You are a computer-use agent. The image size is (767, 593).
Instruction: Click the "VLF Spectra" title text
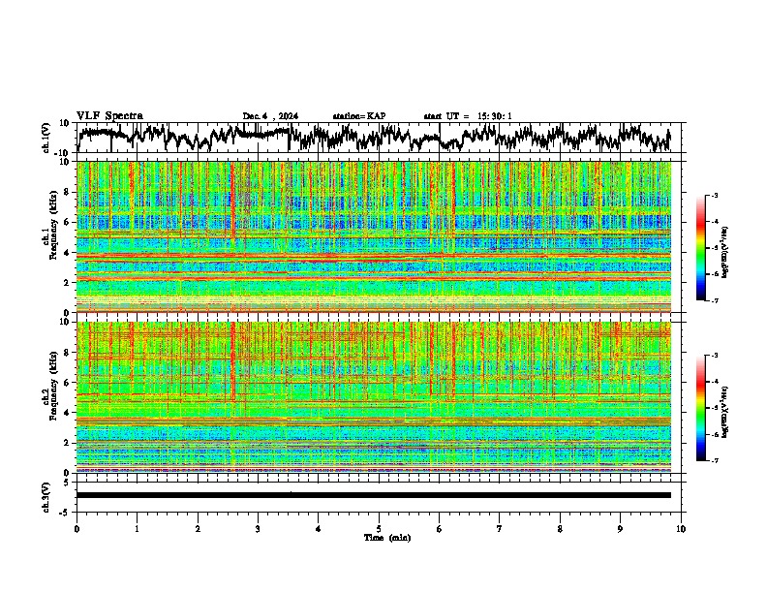coord(109,116)
